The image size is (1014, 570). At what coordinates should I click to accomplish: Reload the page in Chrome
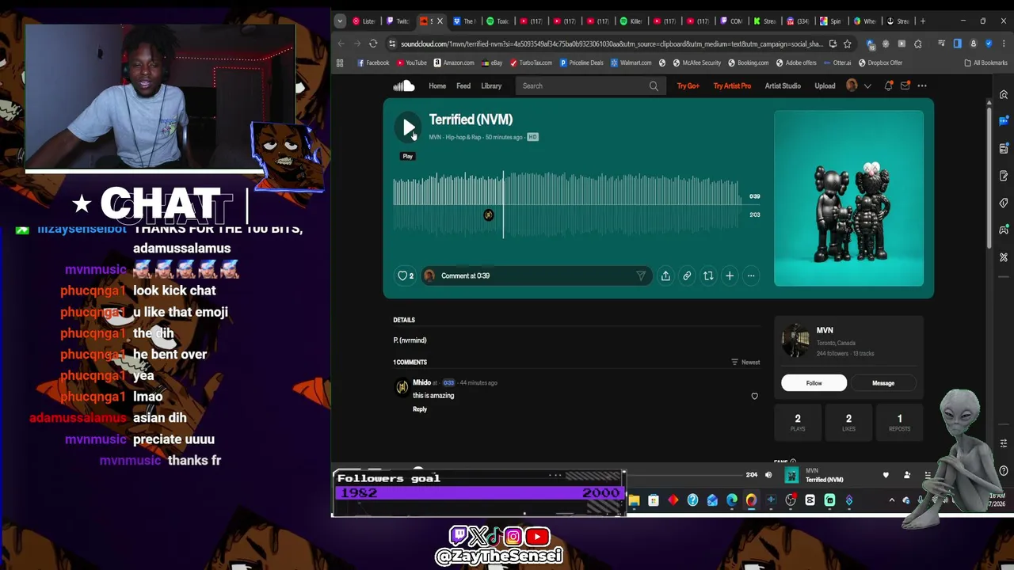[x=373, y=44]
